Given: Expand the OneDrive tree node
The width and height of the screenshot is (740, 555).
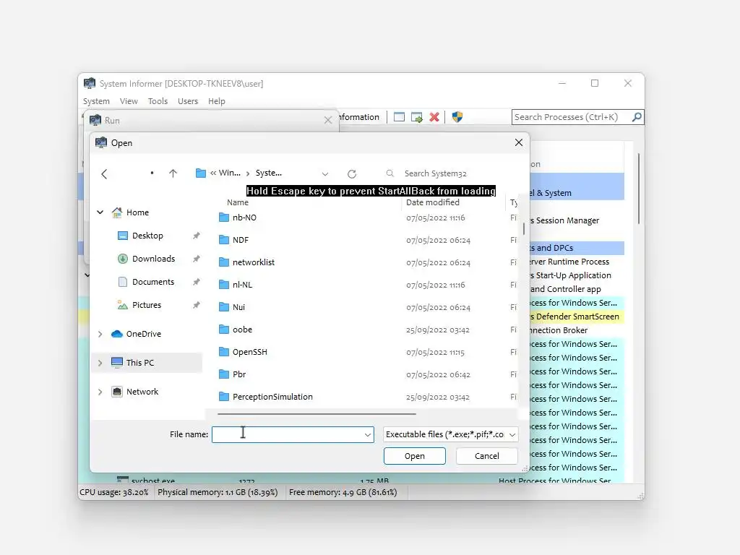Looking at the screenshot, I should [x=100, y=334].
